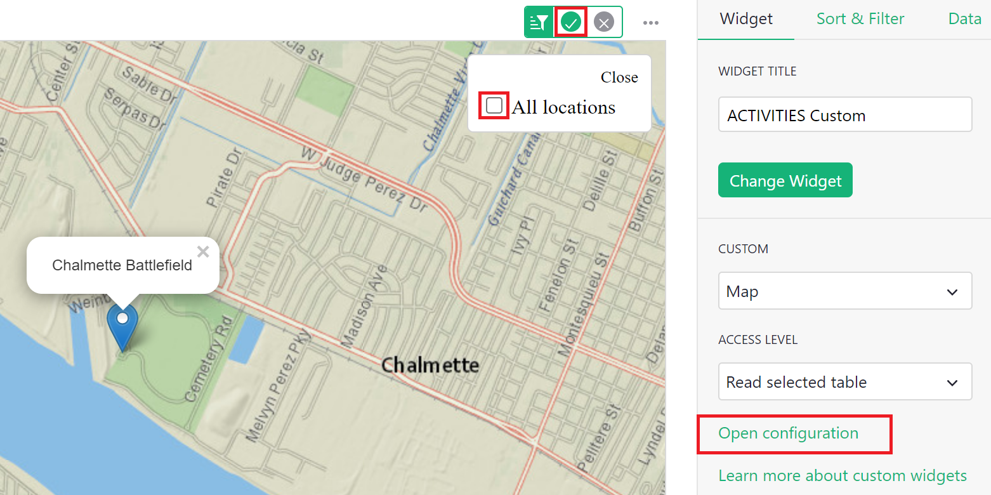The height and width of the screenshot is (495, 991).
Task: Open the Data tab
Action: click(964, 18)
